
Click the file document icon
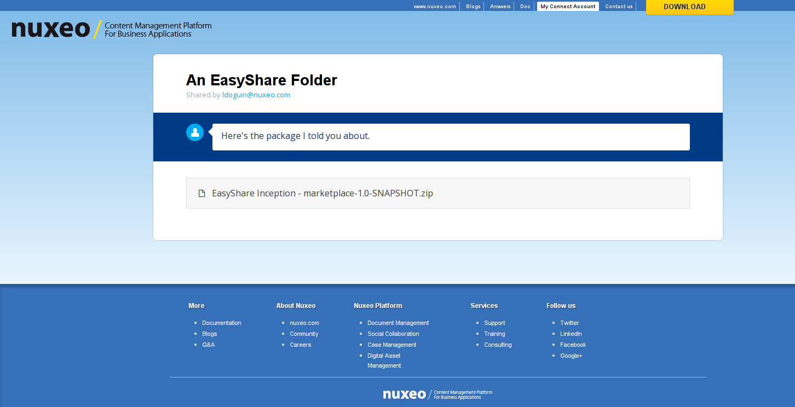pyautogui.click(x=201, y=193)
